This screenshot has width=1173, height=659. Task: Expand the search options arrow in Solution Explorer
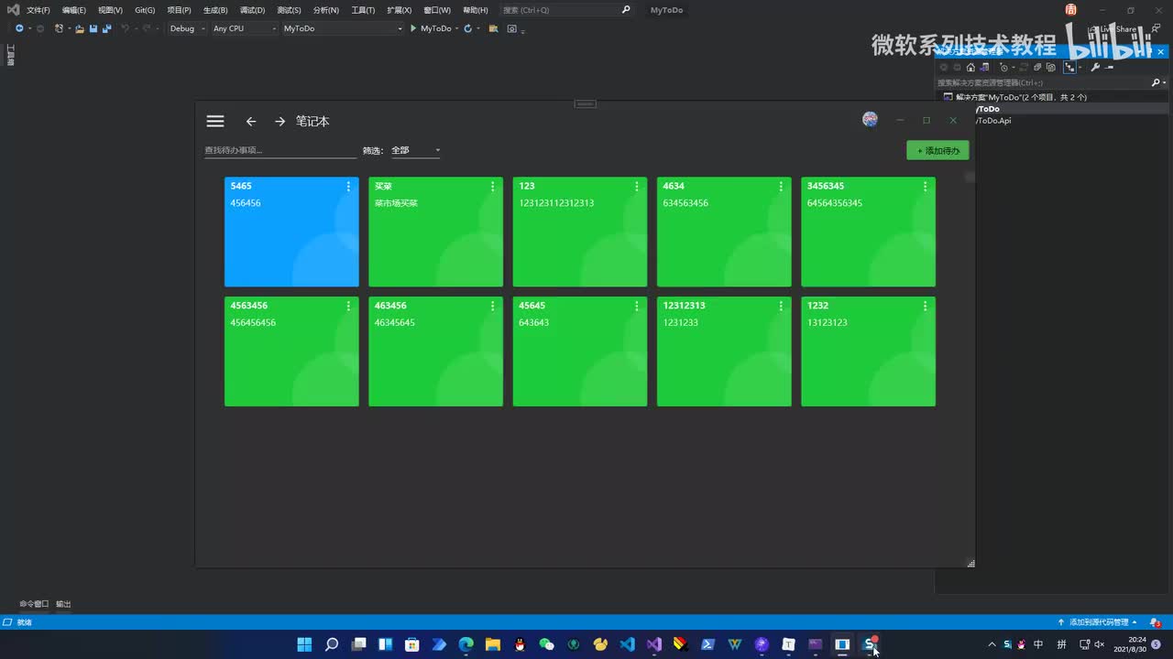pyautogui.click(x=1164, y=82)
